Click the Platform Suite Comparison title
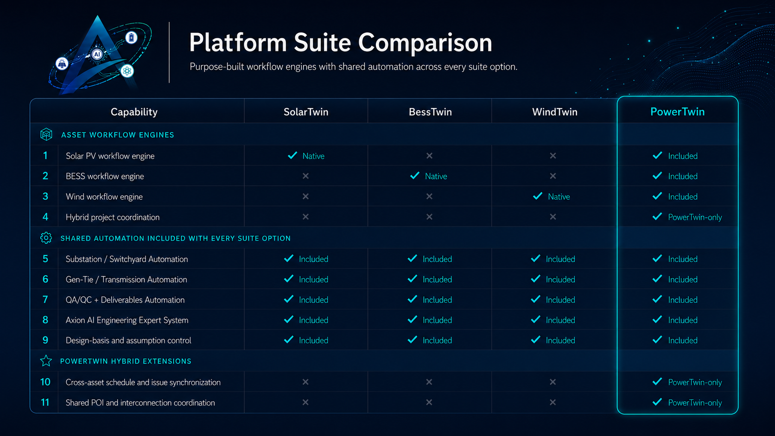The image size is (775, 436). pyautogui.click(x=341, y=43)
